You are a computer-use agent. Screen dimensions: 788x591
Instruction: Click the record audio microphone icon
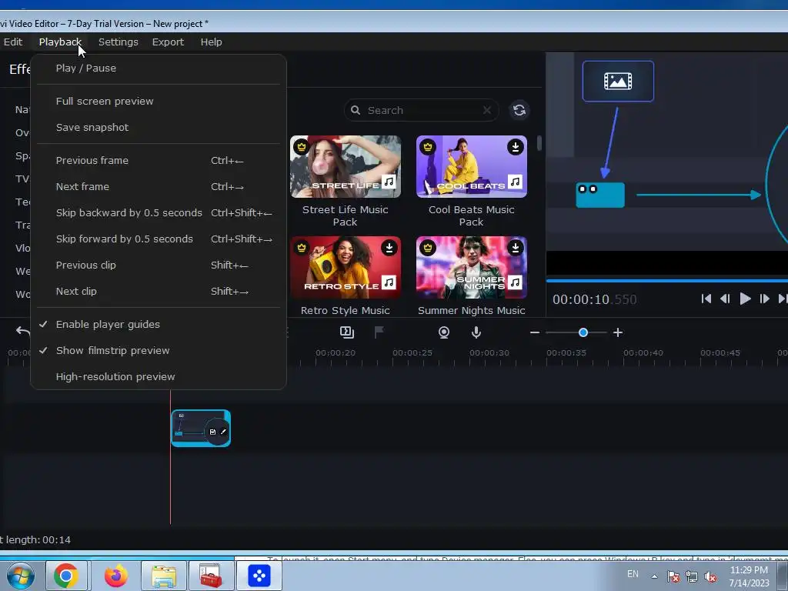[x=476, y=332]
